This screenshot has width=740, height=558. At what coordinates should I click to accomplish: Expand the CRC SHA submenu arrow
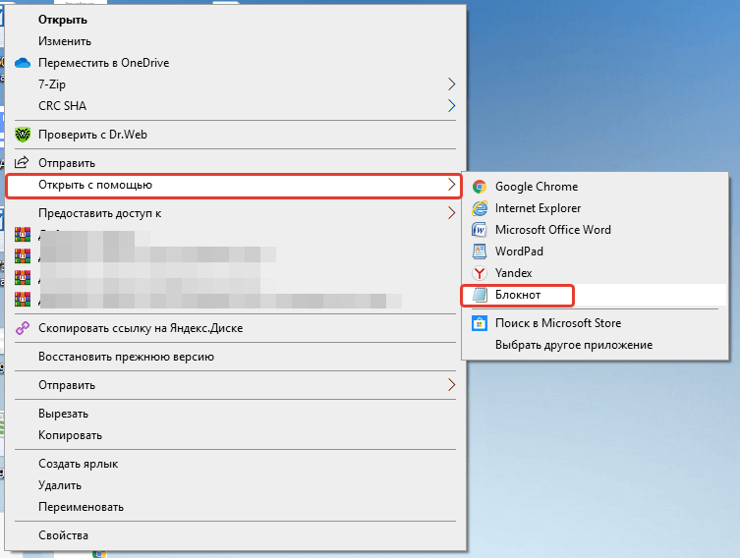pyautogui.click(x=452, y=106)
